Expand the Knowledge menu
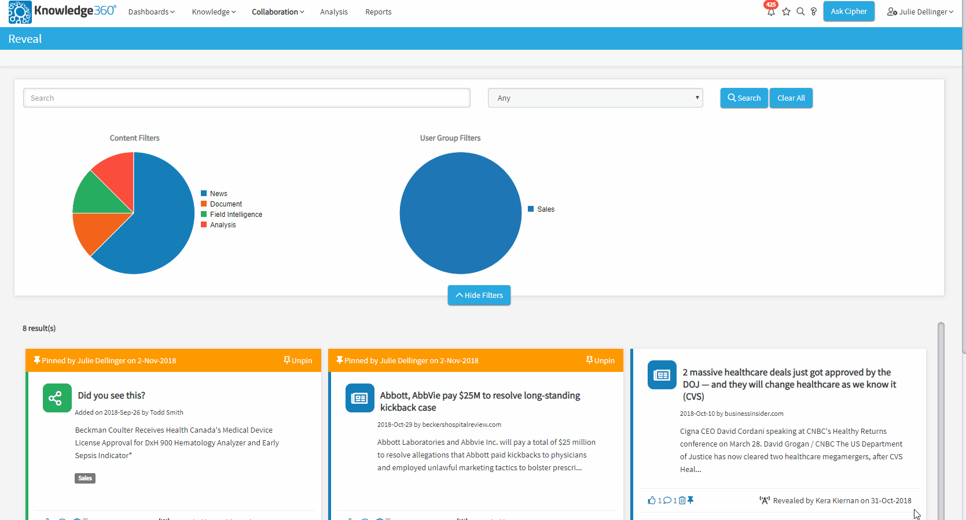The image size is (966, 520). [x=214, y=12]
